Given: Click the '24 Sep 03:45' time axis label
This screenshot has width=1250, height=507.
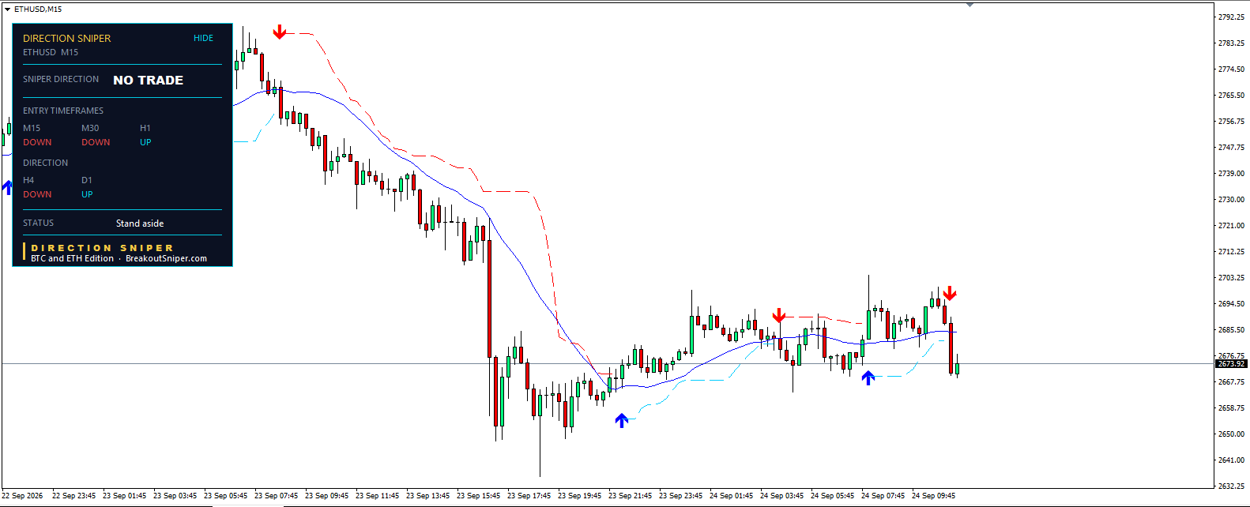Looking at the screenshot, I should coord(781,496).
